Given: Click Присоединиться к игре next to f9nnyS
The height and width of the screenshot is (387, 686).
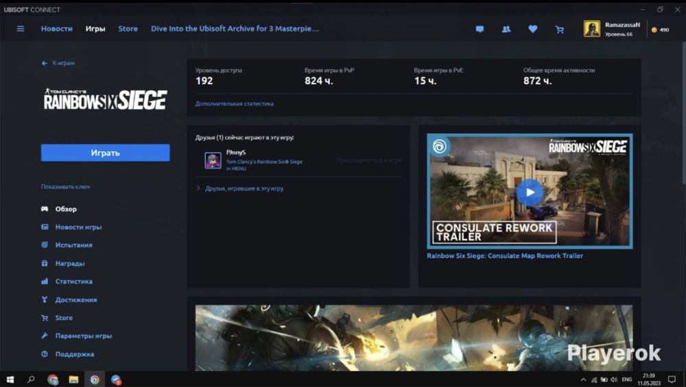Looking at the screenshot, I should [x=368, y=160].
